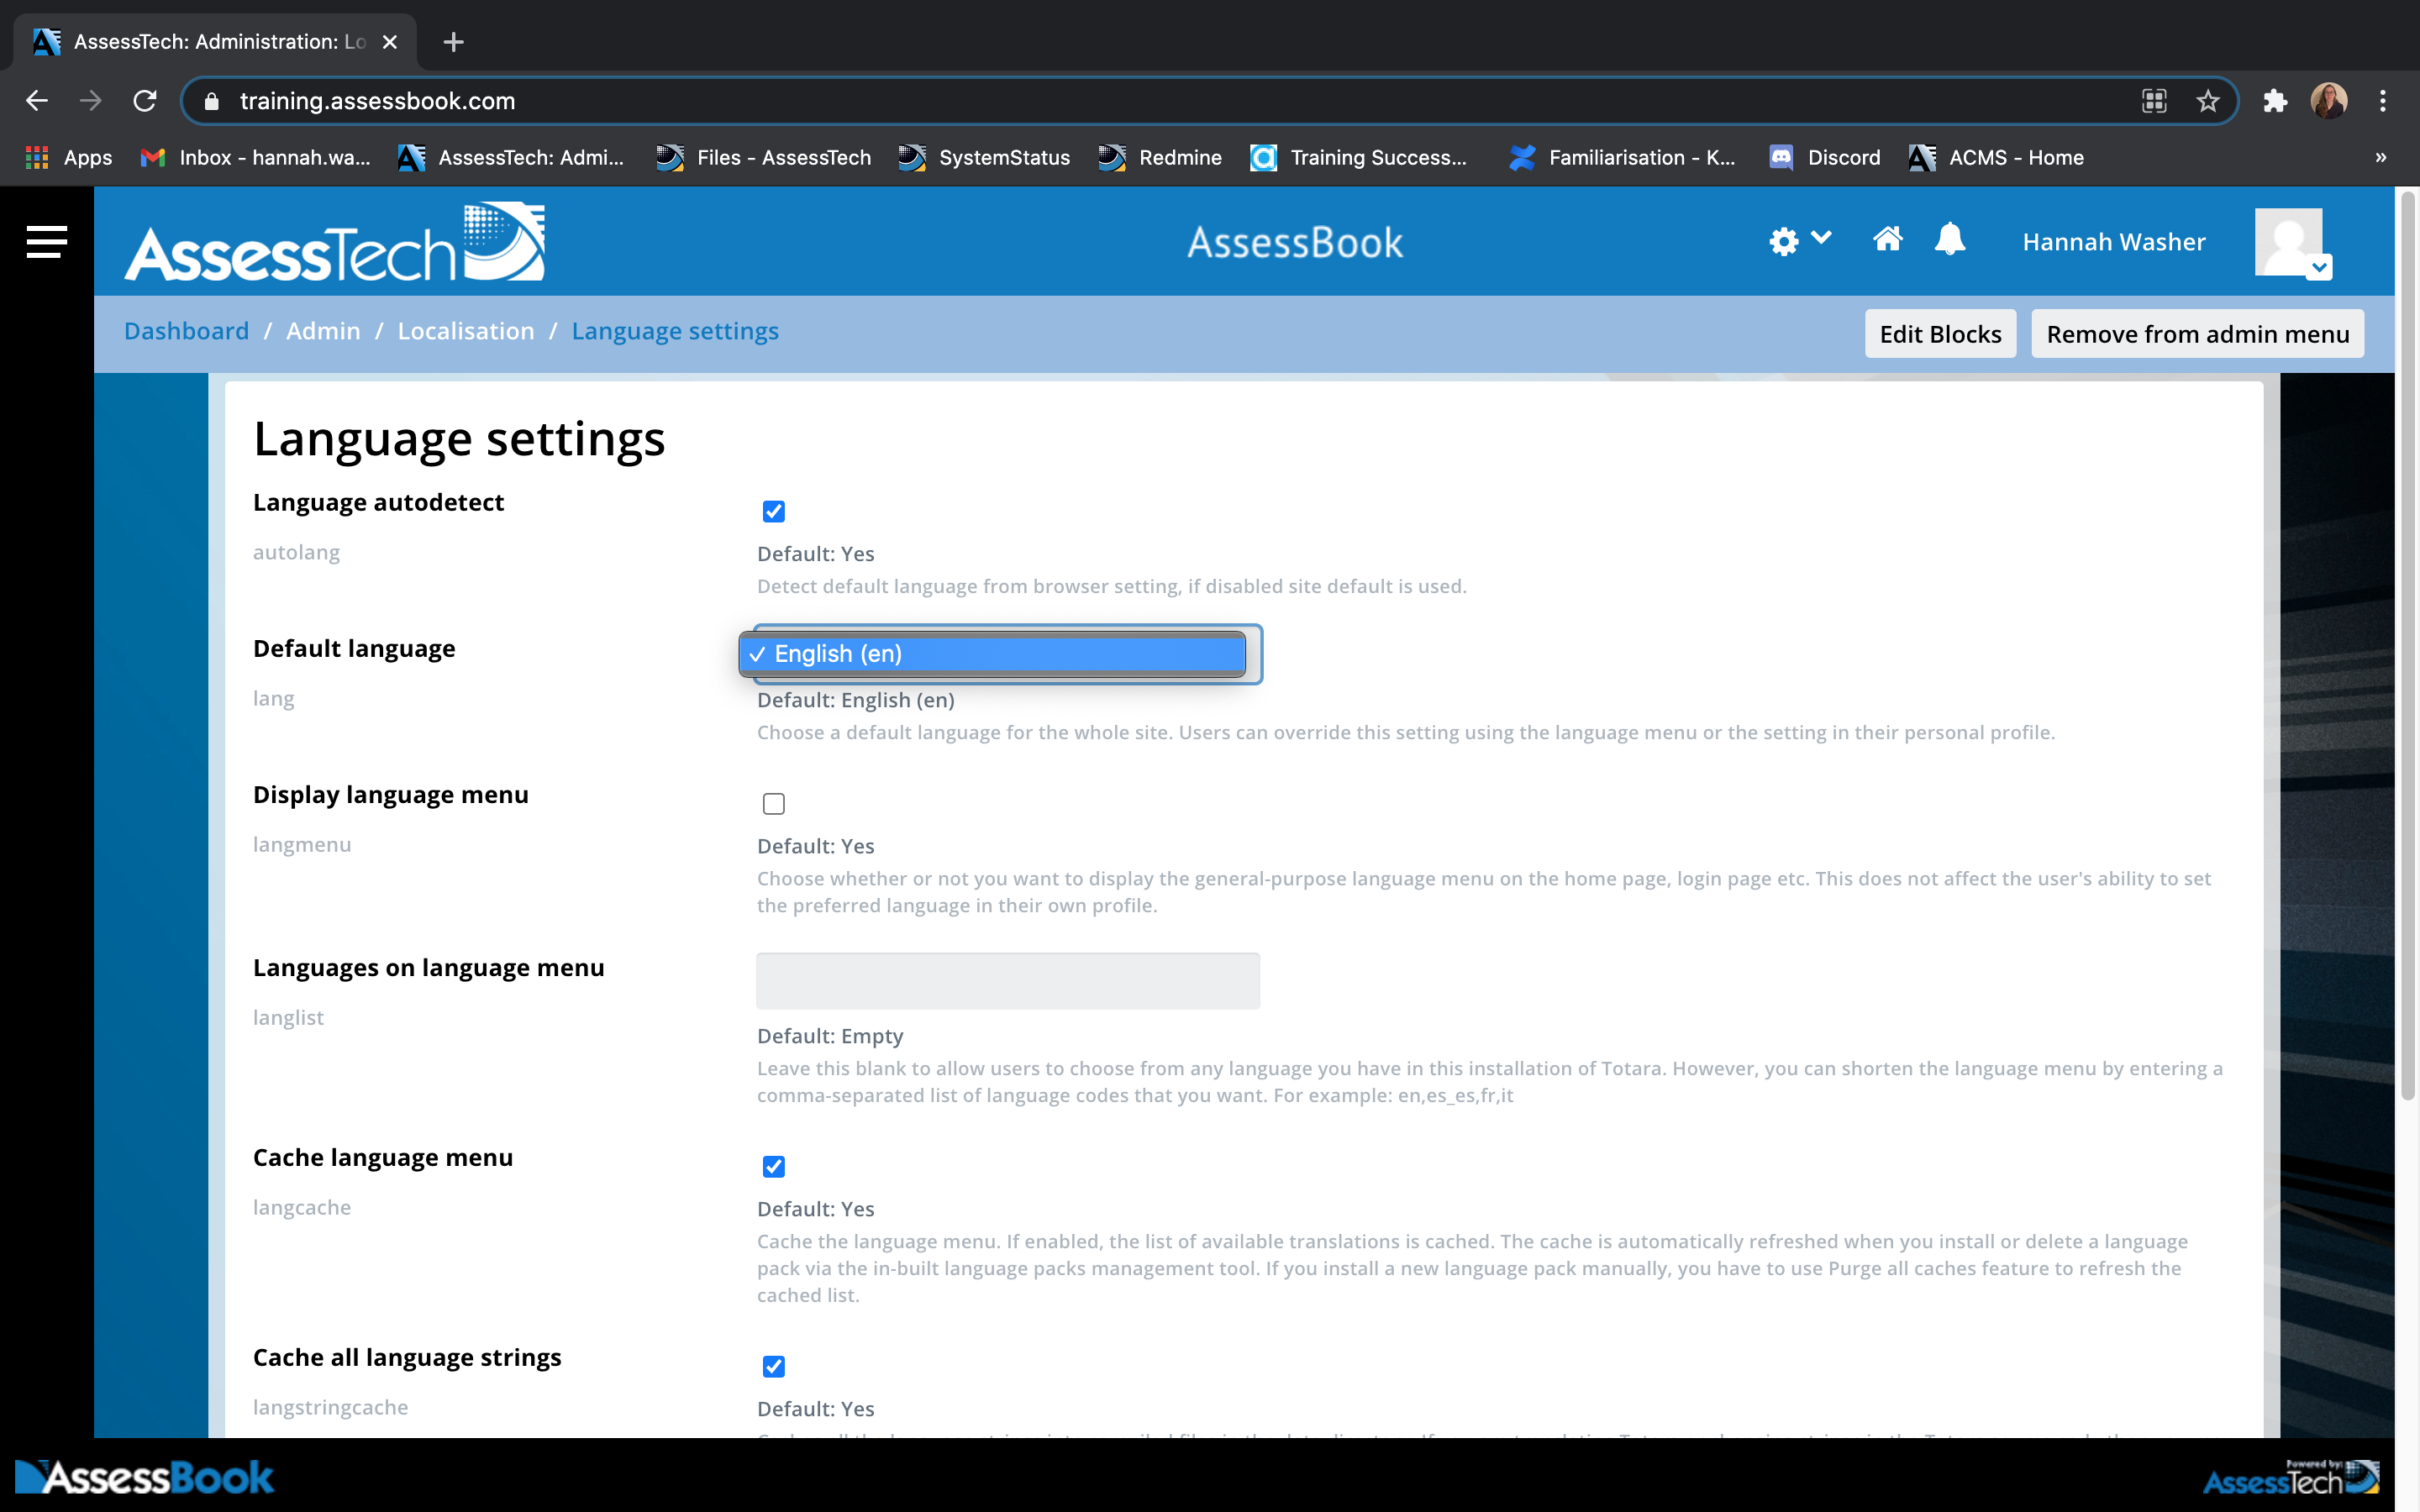Image resolution: width=2420 pixels, height=1512 pixels.
Task: Click AssessBook footer logo
Action: [144, 1477]
